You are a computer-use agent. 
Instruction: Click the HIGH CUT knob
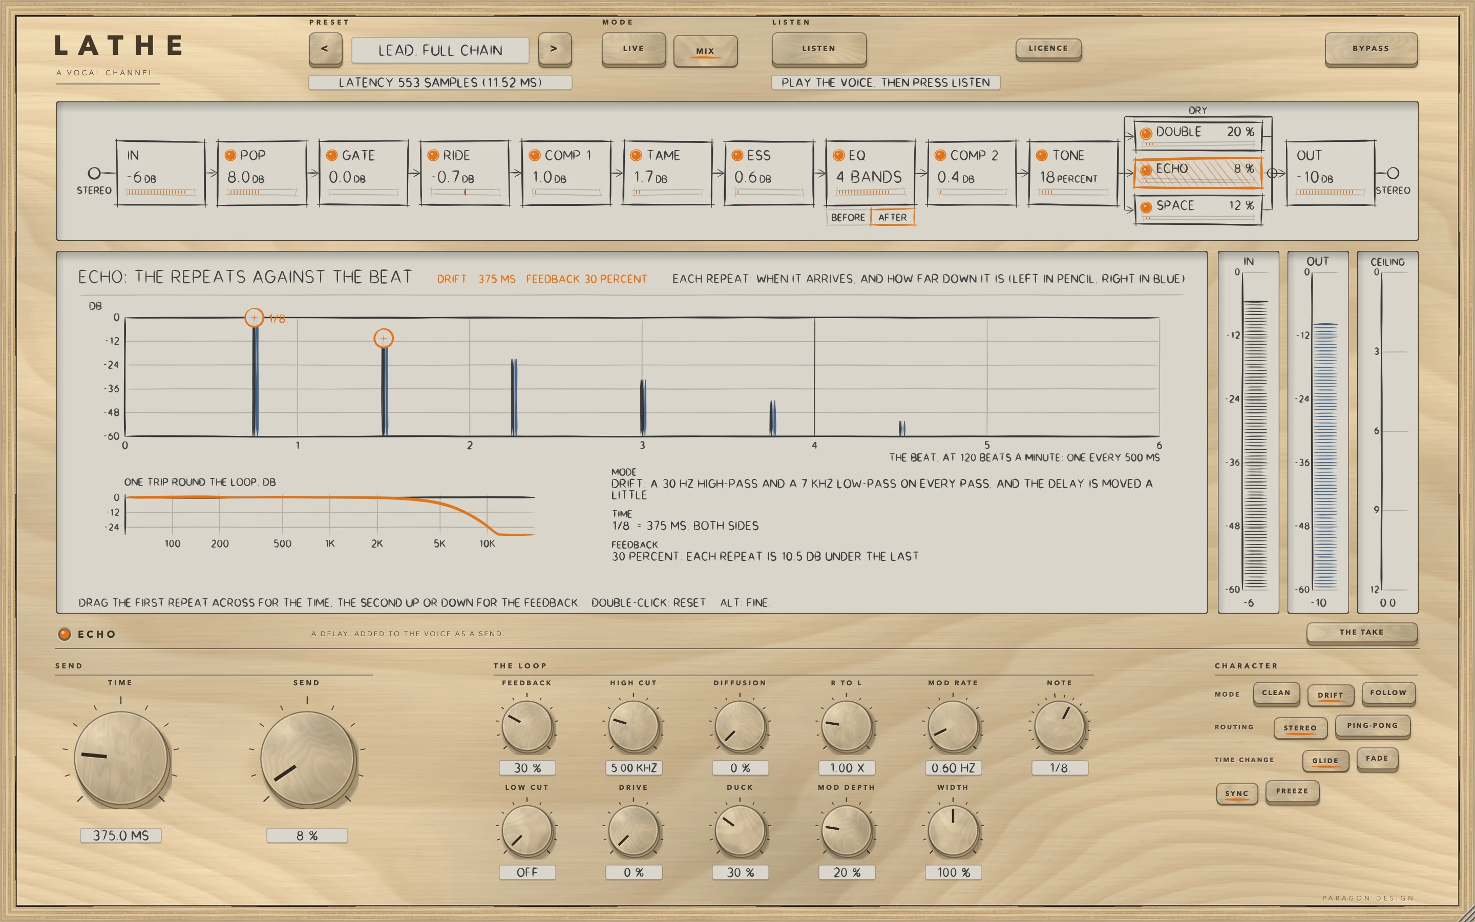pyautogui.click(x=634, y=726)
